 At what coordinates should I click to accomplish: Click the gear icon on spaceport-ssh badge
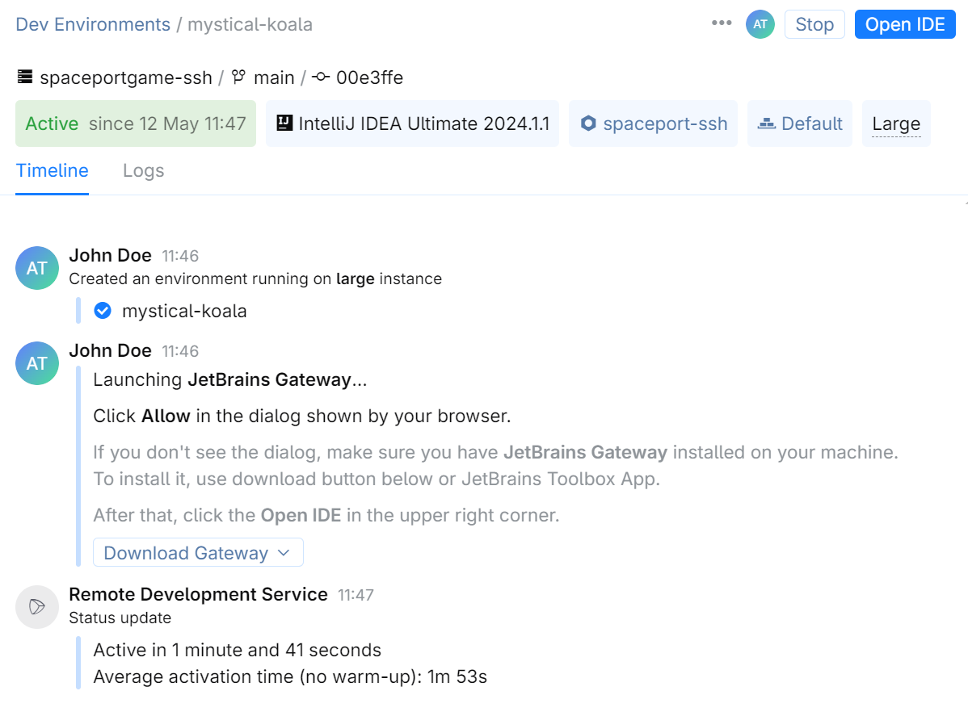coord(589,123)
